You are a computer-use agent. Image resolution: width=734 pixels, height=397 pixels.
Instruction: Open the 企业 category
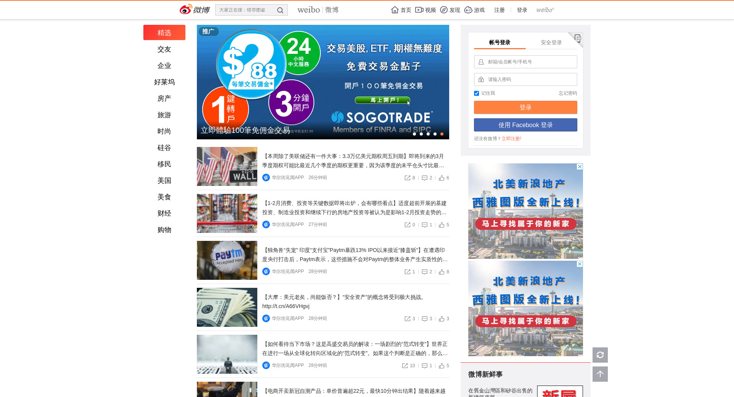164,66
